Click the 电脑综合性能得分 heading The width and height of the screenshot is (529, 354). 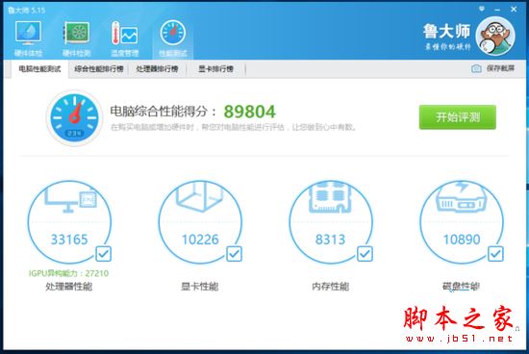click(x=164, y=111)
